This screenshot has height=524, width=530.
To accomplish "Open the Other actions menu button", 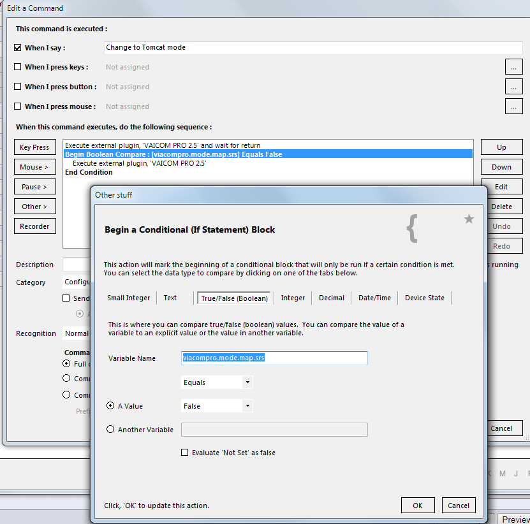I will 35,207.
